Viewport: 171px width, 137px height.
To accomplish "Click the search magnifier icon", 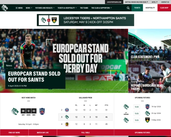I will click(128, 8).
